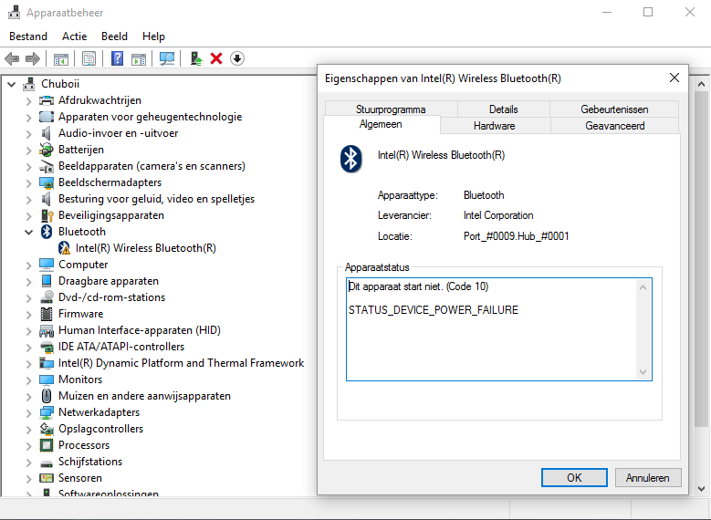
Task: Open the Help menu
Action: [x=153, y=36]
